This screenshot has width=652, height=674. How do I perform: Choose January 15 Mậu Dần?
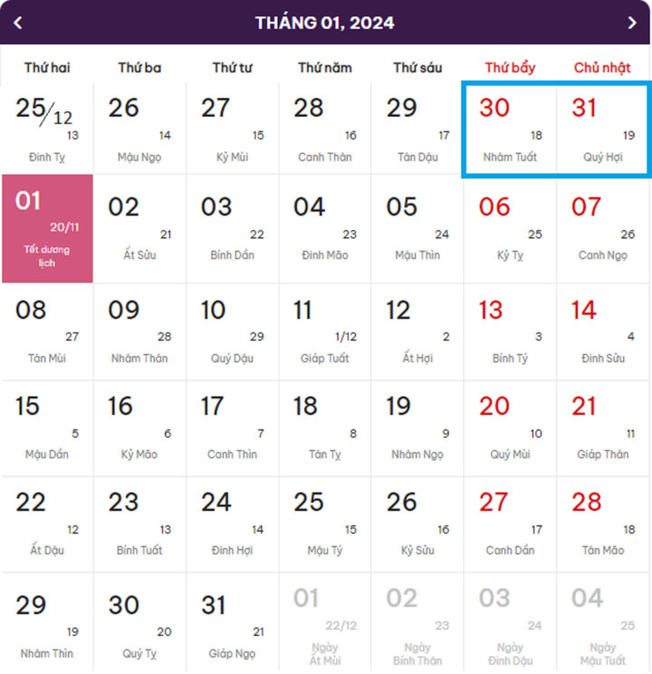(47, 428)
